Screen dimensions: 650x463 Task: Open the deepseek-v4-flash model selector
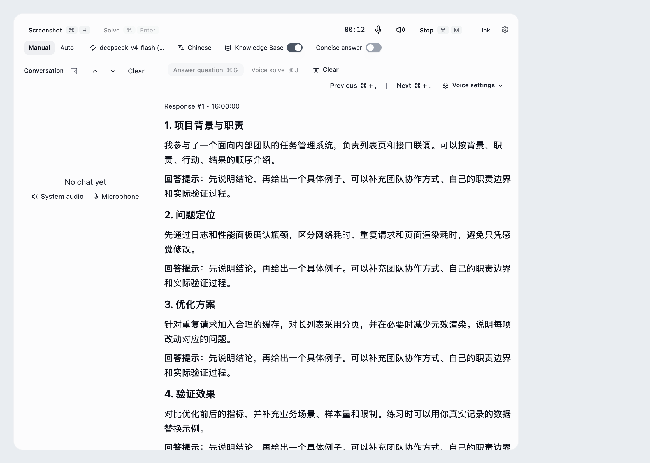[x=127, y=48]
